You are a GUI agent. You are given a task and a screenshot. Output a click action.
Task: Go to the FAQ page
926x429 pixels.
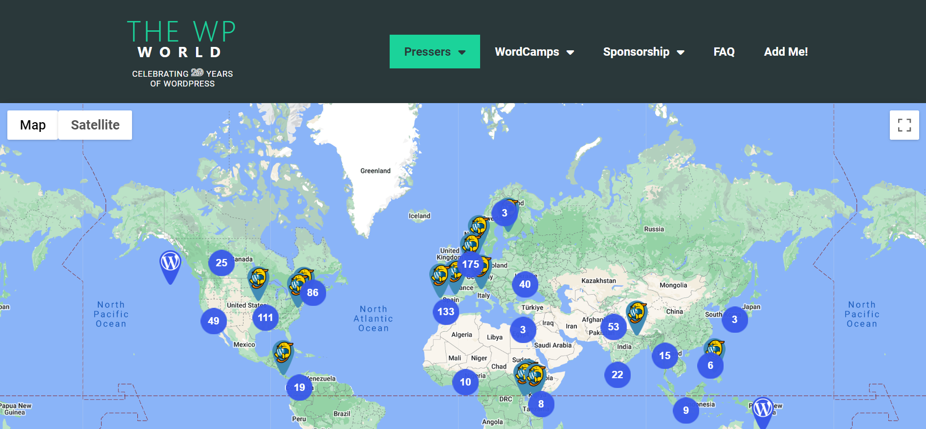[724, 52]
